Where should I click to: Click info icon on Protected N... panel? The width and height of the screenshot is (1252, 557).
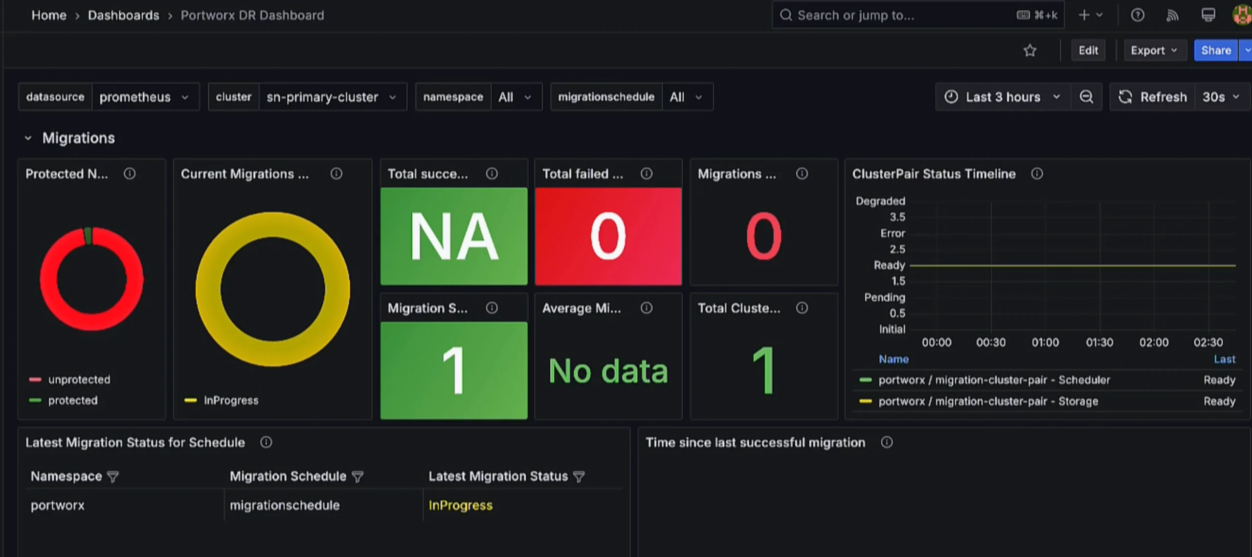(x=130, y=174)
